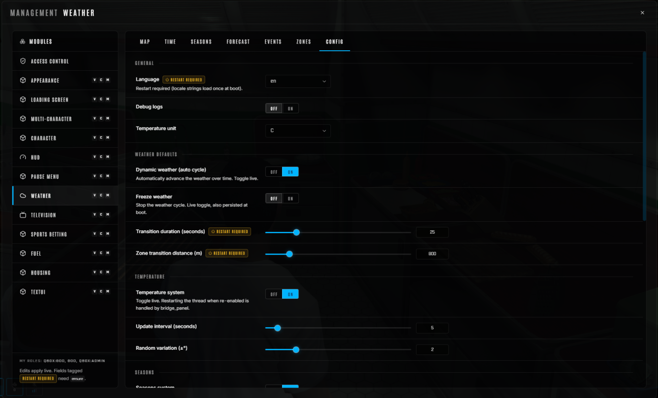Click the Restart Required tag in sidebar footer
This screenshot has width=658, height=398.
(x=38, y=378)
